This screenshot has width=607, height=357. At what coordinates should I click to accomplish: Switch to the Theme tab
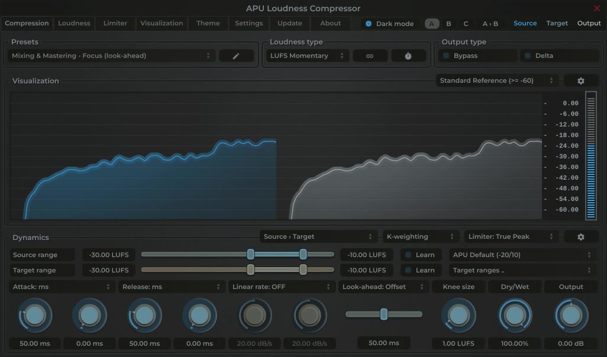coord(208,23)
